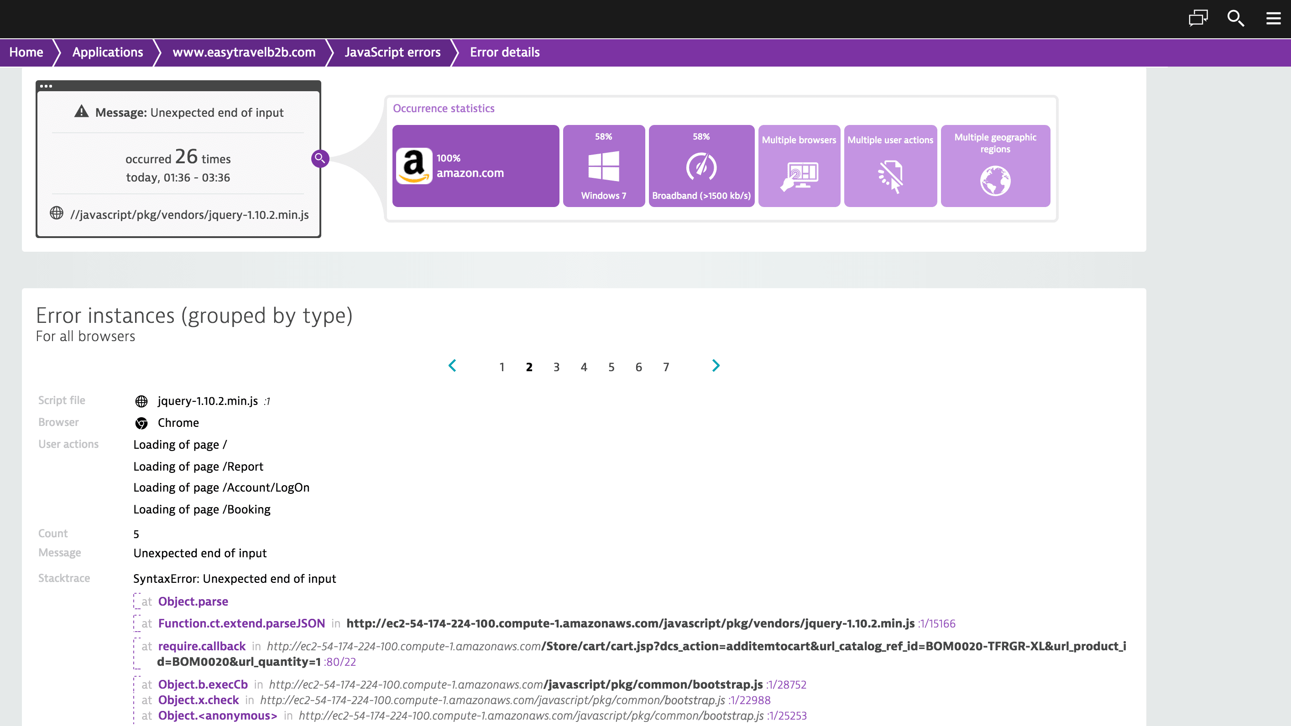Click 'Loading of page /' user action
Screen dimensions: 1291x726
[180, 444]
